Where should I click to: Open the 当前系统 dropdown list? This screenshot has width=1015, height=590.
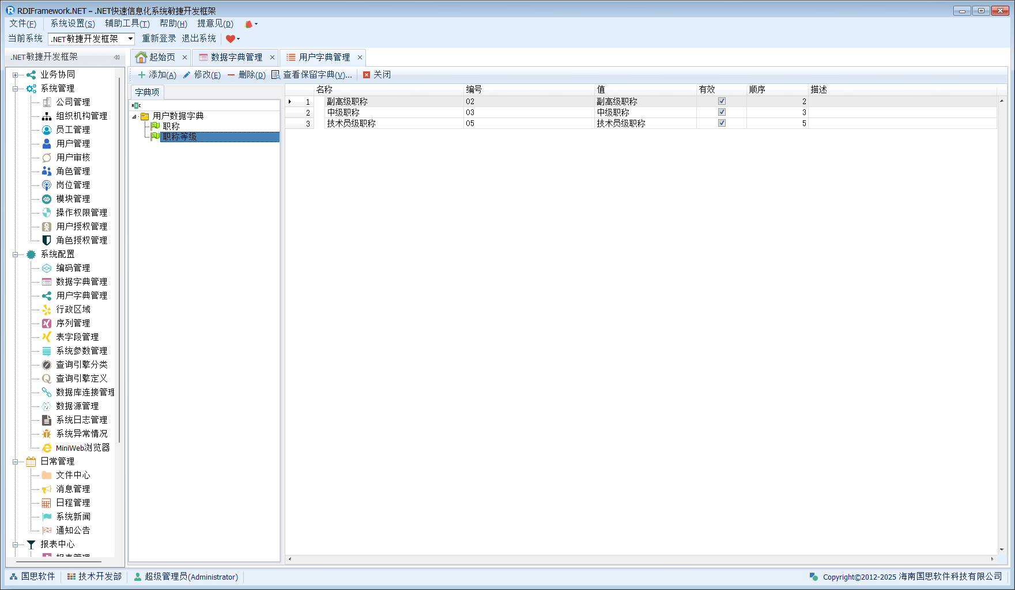(x=130, y=39)
